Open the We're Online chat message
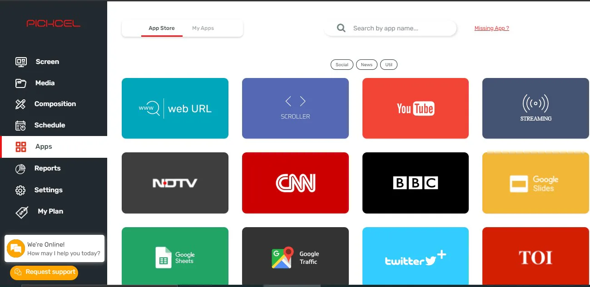 click(55, 248)
